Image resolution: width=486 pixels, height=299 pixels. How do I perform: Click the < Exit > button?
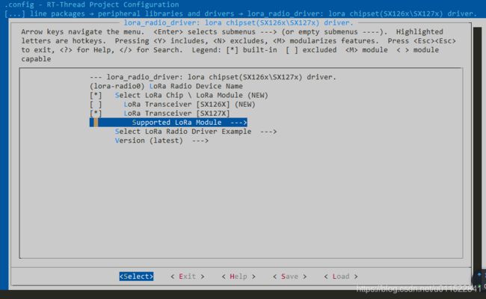[x=188, y=277]
